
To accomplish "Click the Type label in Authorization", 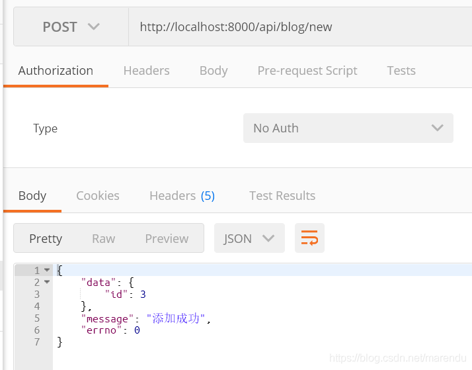I will pos(45,128).
